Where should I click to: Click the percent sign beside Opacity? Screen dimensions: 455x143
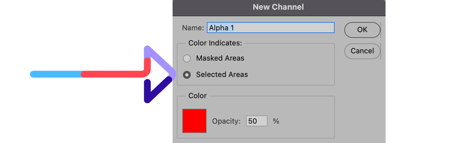[276, 121]
